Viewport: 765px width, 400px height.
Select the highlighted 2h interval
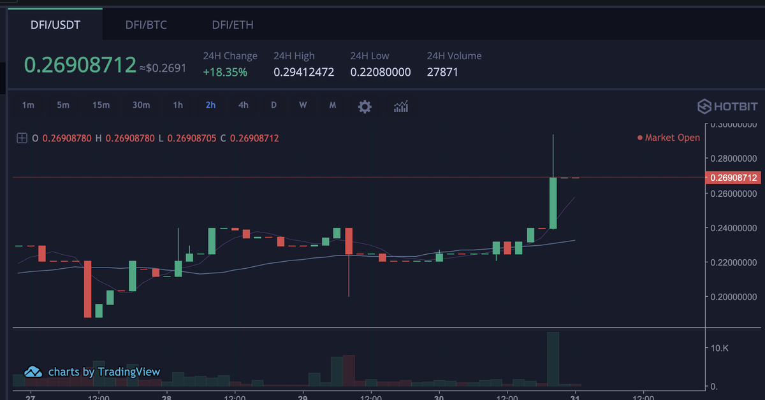(x=210, y=106)
